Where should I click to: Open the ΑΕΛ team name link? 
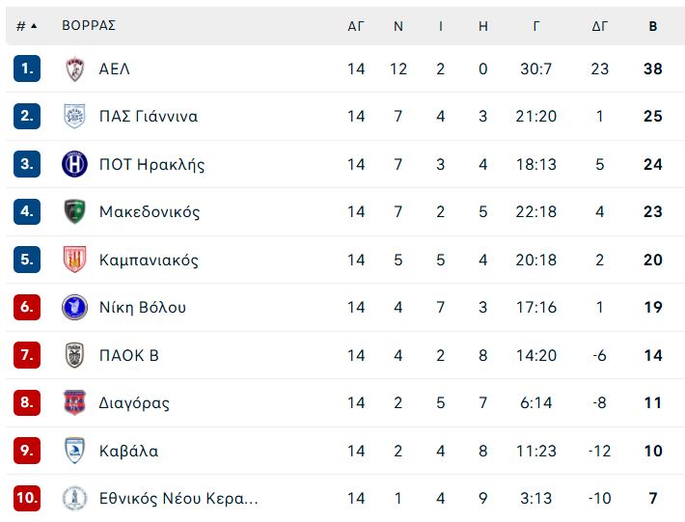point(115,69)
